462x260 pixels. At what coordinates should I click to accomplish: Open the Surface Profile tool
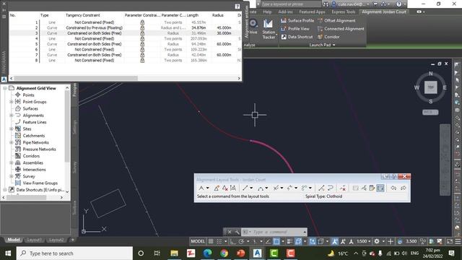[x=297, y=21]
